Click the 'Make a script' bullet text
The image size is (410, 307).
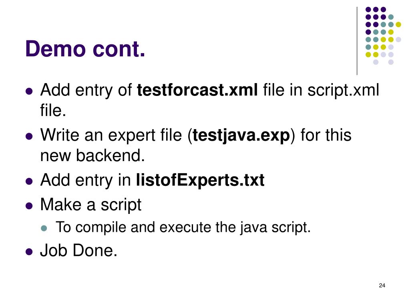pos(91,205)
